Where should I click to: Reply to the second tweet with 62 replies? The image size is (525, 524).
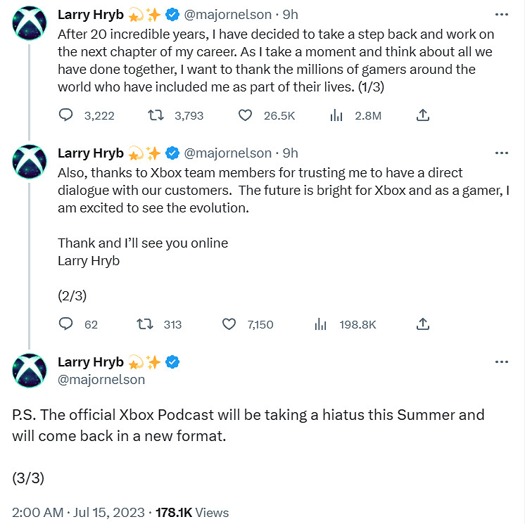[65, 324]
